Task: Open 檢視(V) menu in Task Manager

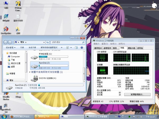Action: click(x=113, y=44)
